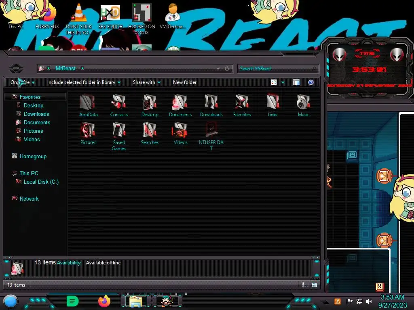Viewport: 414px width, 310px height.
Task: Click the volume speaker tray icon
Action: [369, 301]
